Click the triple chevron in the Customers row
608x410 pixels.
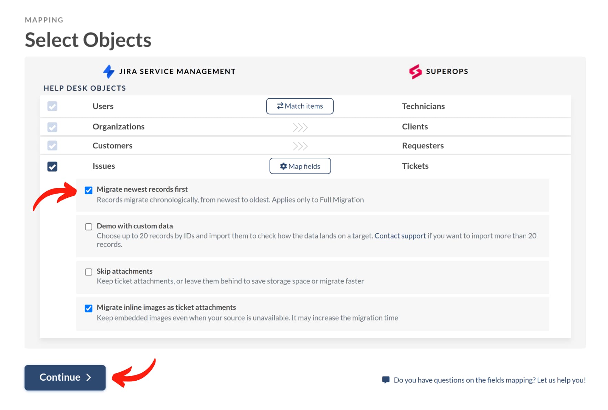point(300,146)
